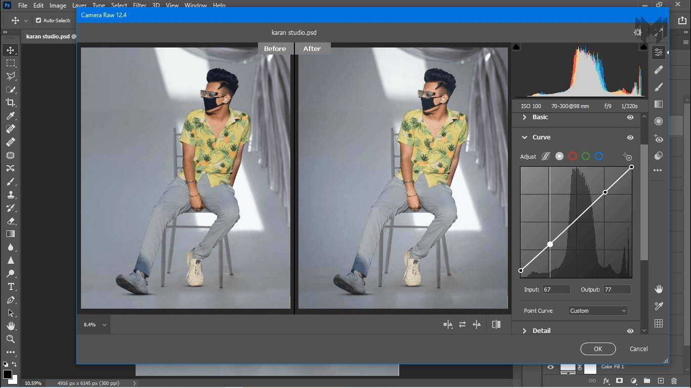This screenshot has width=691, height=388.
Task: Open Point Curve preset dropdown
Action: click(598, 311)
